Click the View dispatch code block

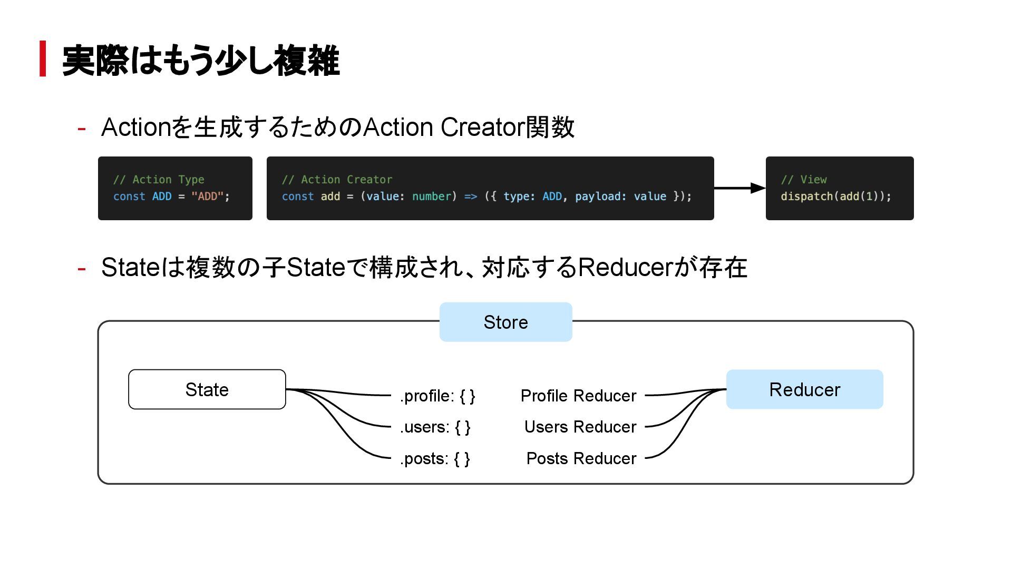[840, 188]
